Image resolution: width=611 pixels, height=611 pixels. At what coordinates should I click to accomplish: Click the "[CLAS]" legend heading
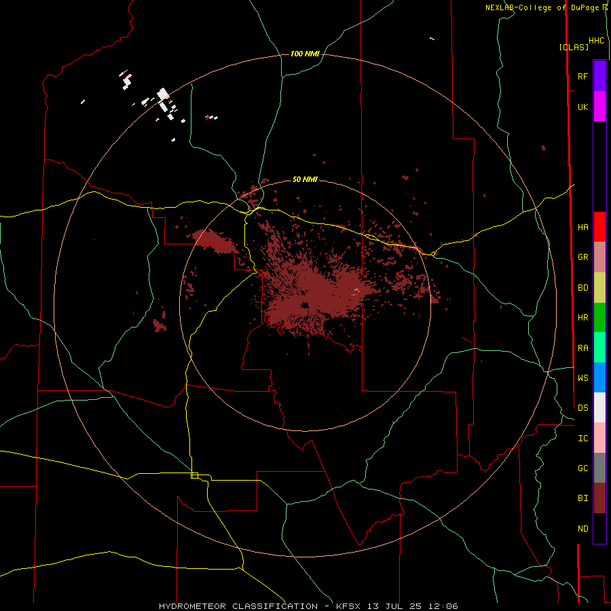(574, 47)
